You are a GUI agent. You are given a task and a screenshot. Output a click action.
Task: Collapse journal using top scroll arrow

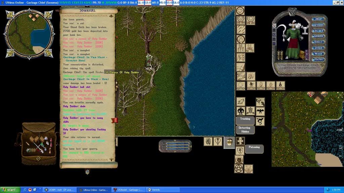111,16
